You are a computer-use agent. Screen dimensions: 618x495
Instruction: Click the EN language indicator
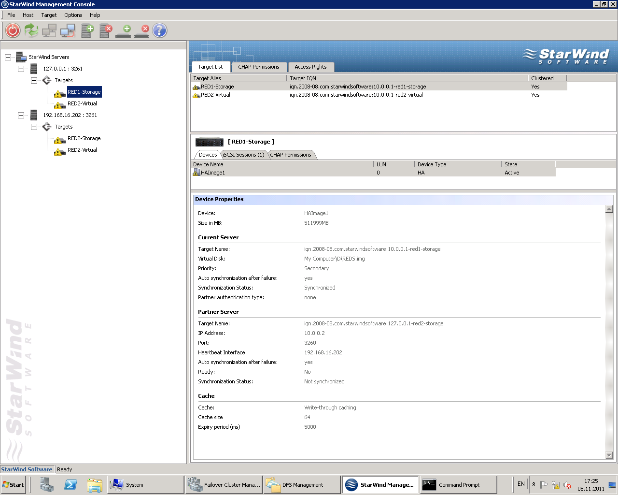tap(521, 484)
